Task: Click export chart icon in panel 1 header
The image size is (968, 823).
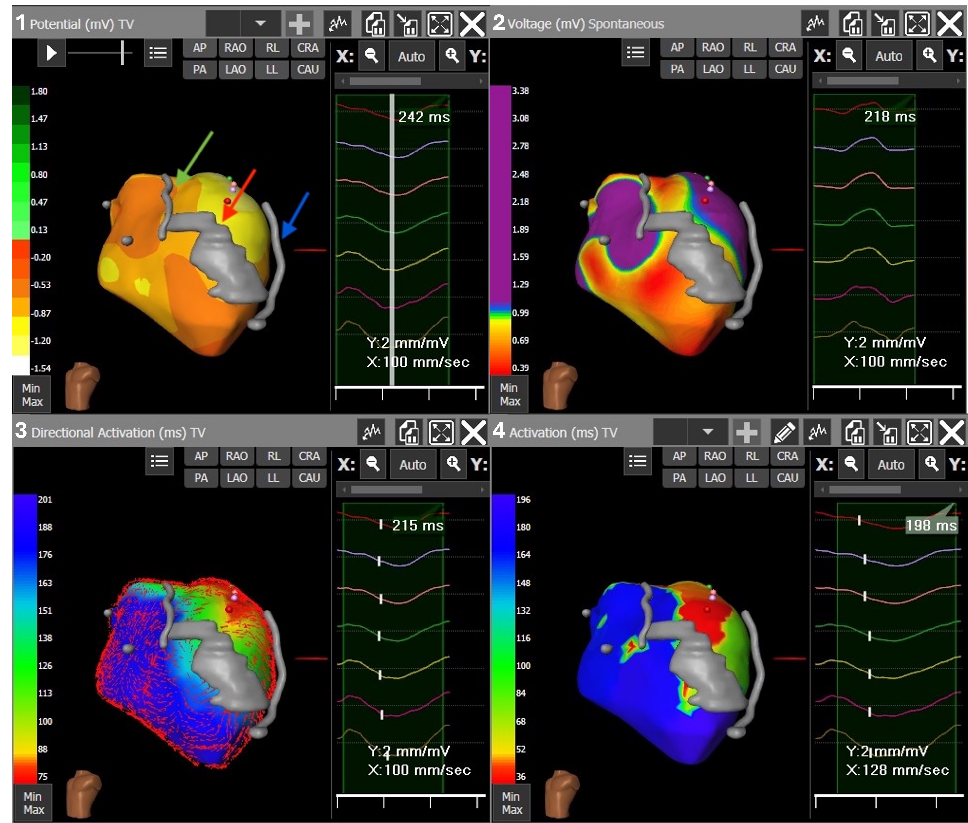Action: click(x=375, y=24)
